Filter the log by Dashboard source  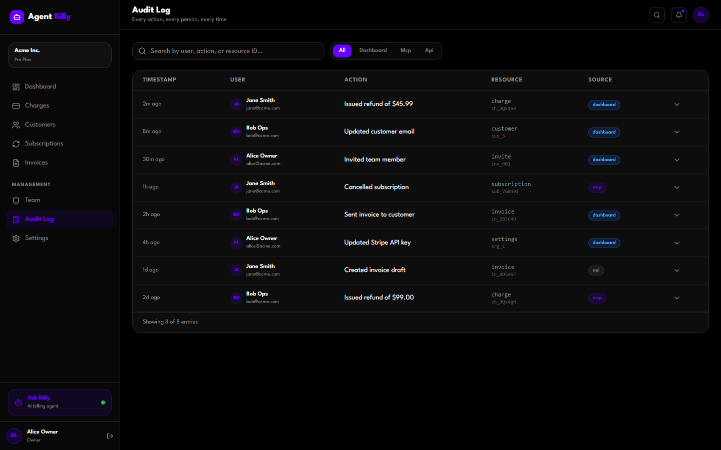tap(373, 50)
